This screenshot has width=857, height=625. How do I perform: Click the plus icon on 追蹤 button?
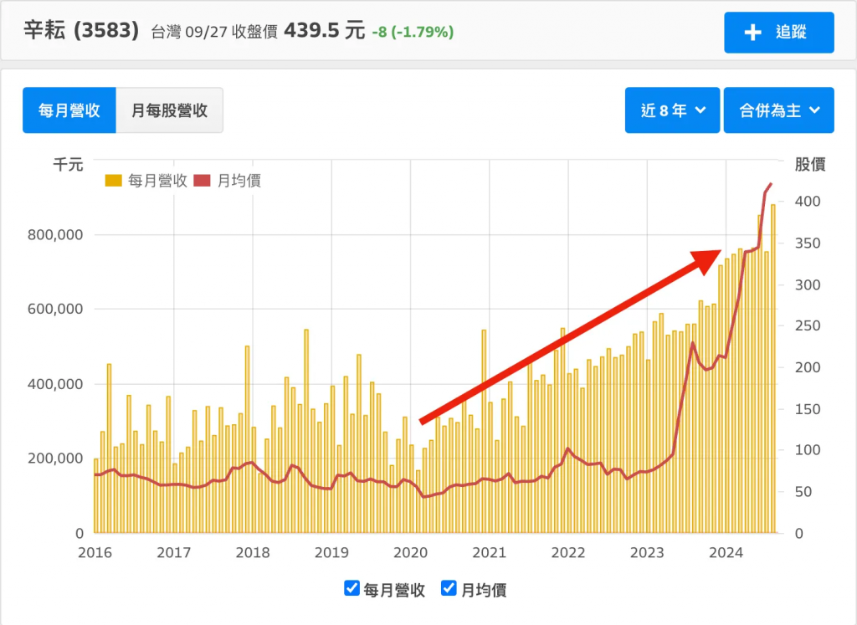click(752, 33)
